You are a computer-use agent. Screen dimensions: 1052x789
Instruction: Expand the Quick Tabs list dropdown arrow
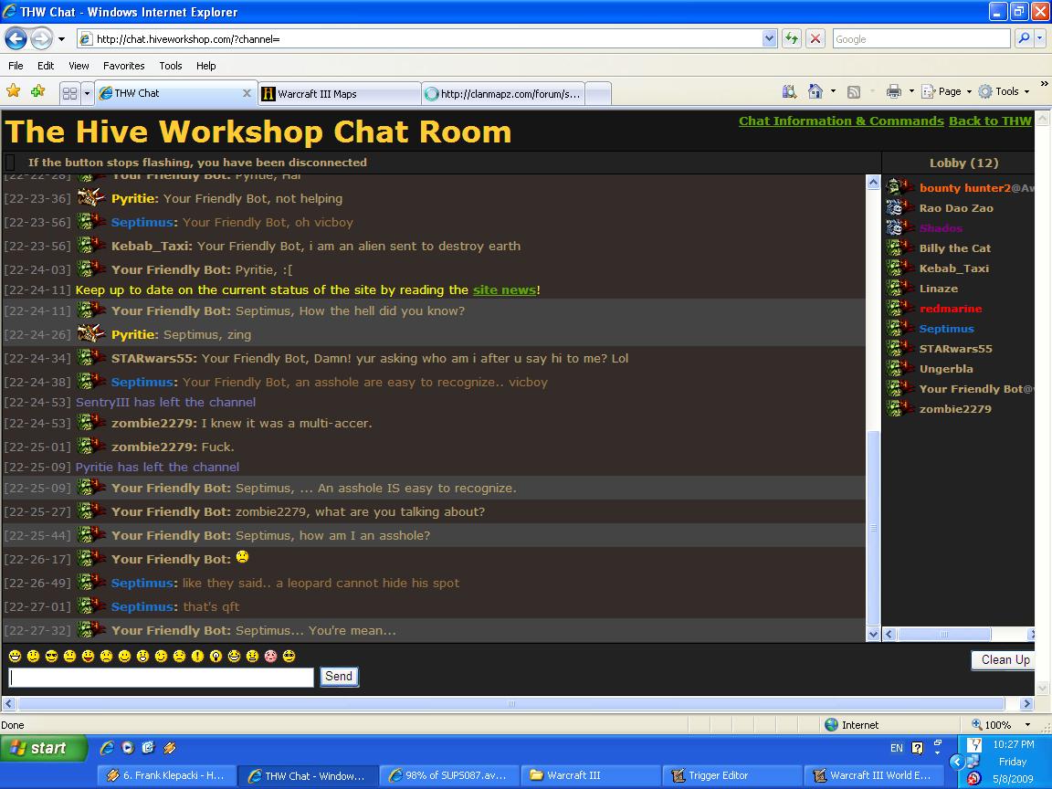tap(87, 93)
